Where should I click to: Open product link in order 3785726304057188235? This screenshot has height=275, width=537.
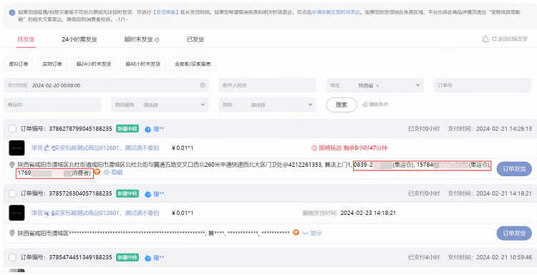[x=95, y=213]
